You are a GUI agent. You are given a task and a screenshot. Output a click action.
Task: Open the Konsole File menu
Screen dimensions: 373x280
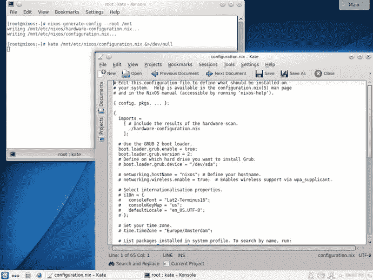(x=14, y=12)
